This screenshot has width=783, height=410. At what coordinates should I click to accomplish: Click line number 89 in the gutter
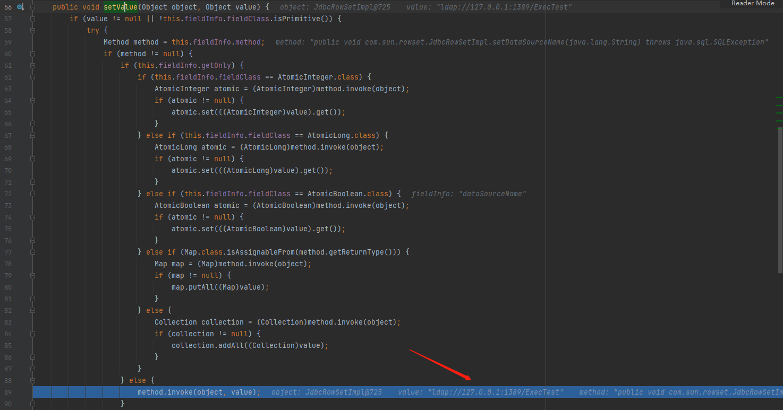(8, 392)
